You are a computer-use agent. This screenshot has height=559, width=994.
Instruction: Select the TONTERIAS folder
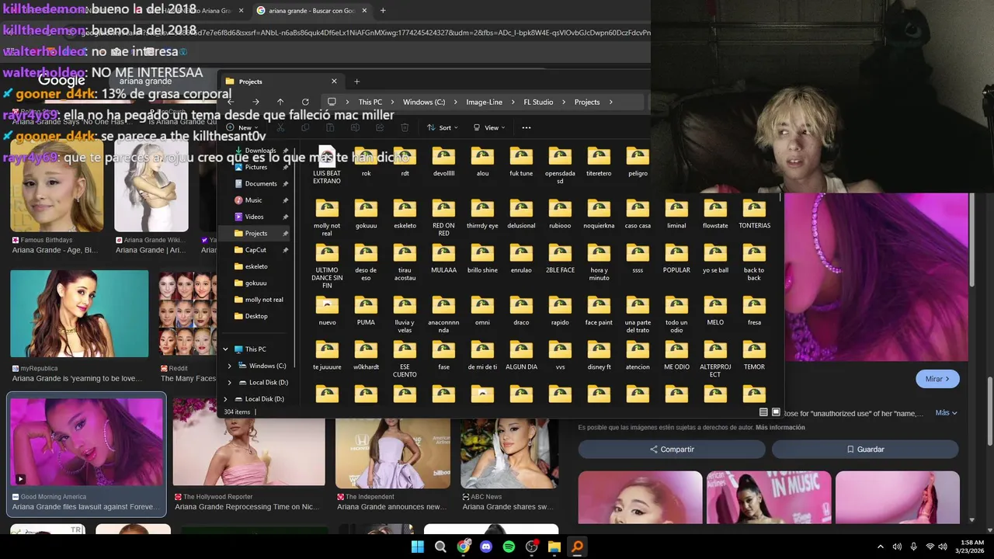pyautogui.click(x=754, y=214)
